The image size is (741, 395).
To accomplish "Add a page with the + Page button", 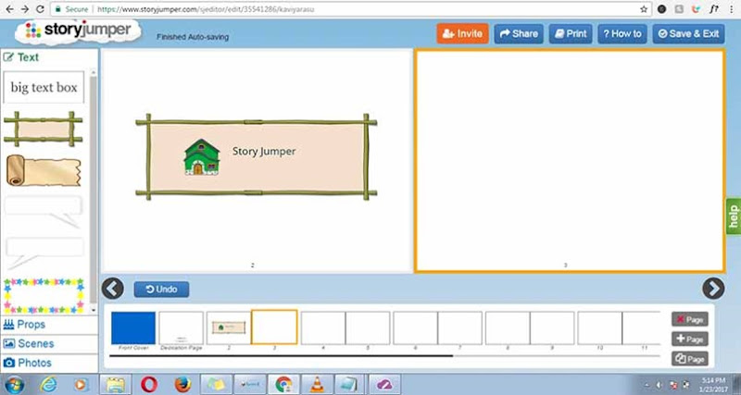I will (689, 339).
